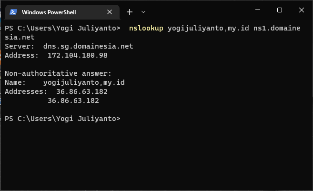Viewport: 313px width, 191px height.
Task: Click the IP beside the Addresses label
Action: tap(81, 91)
